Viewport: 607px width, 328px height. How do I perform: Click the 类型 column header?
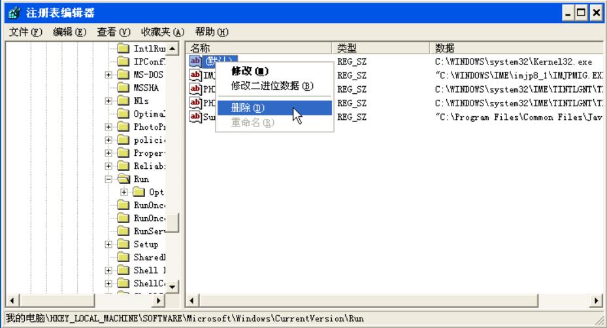[380, 48]
